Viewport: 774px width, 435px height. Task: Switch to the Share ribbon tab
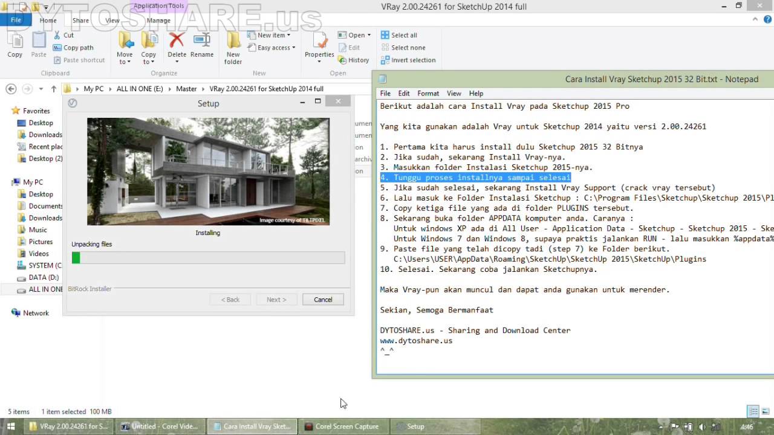click(80, 20)
